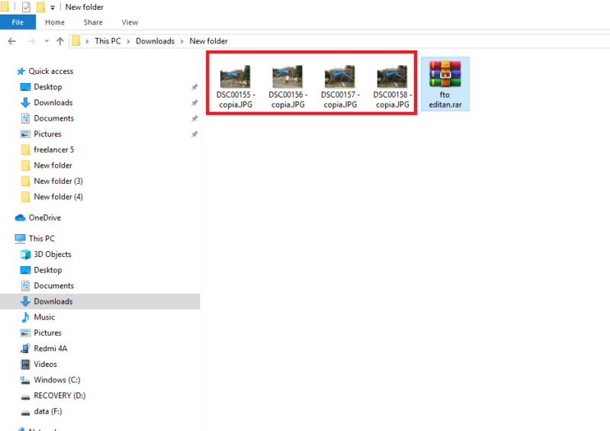Select OneDrive in navigation pane

pos(45,217)
